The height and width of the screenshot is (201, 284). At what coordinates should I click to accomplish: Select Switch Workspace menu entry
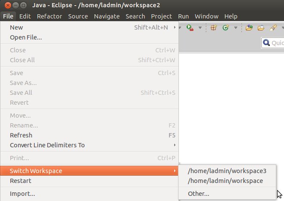click(89, 171)
